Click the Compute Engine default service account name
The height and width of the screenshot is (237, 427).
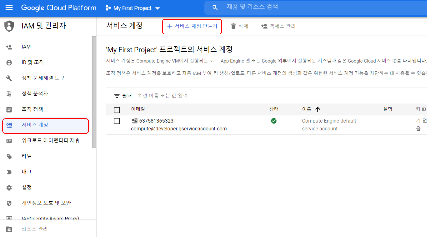coord(329,125)
